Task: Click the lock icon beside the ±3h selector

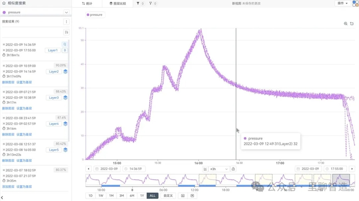Action: pos(233,169)
